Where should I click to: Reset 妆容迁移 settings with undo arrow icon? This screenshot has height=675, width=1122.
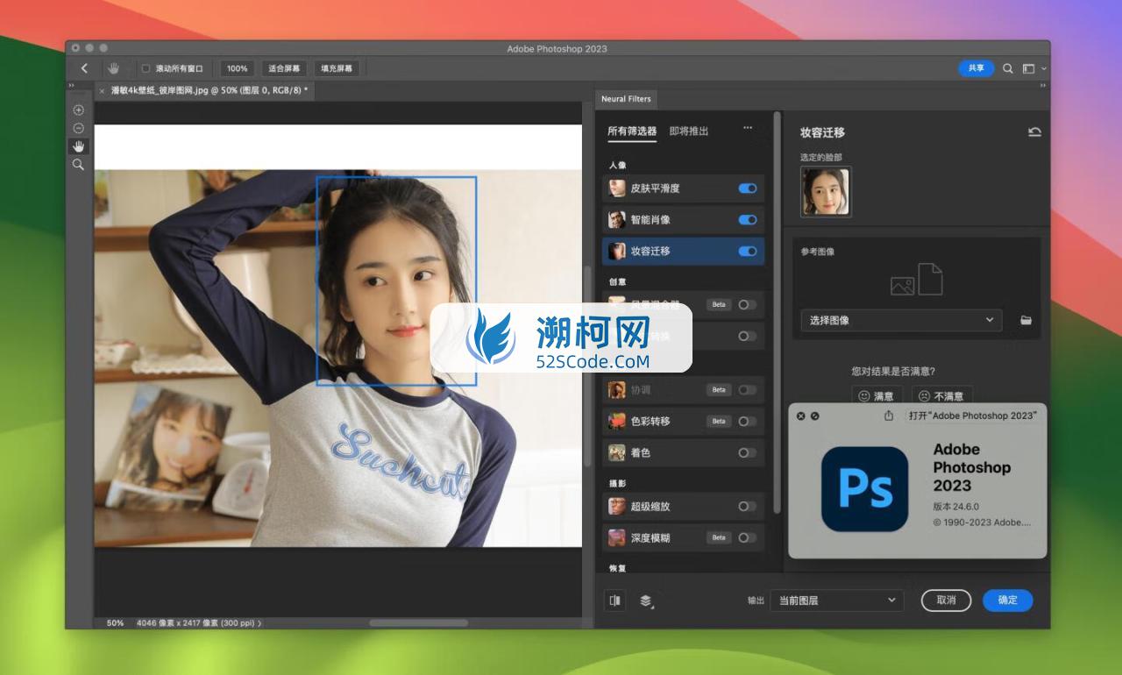click(1034, 132)
